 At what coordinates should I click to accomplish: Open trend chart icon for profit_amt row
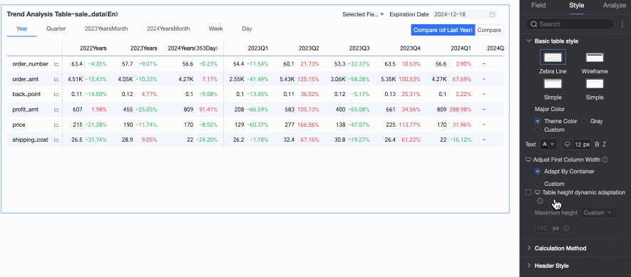click(57, 110)
